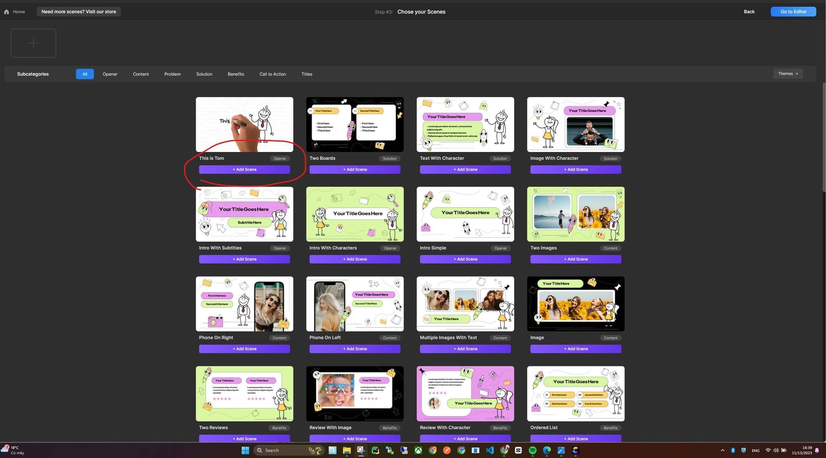The image size is (826, 458).
Task: Filter scenes by Benefits subcategory
Action: coord(236,74)
